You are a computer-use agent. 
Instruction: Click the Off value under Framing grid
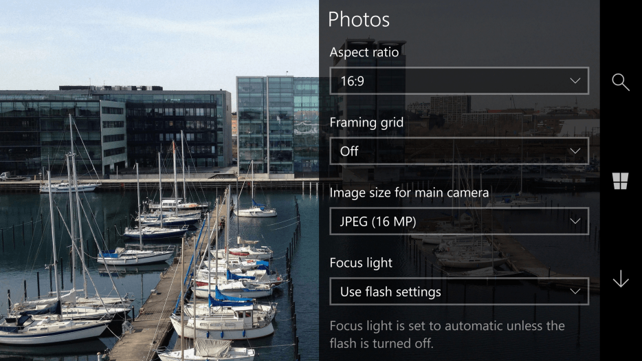point(349,151)
